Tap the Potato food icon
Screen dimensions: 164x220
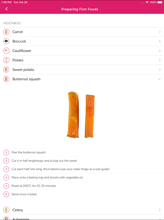6,60
